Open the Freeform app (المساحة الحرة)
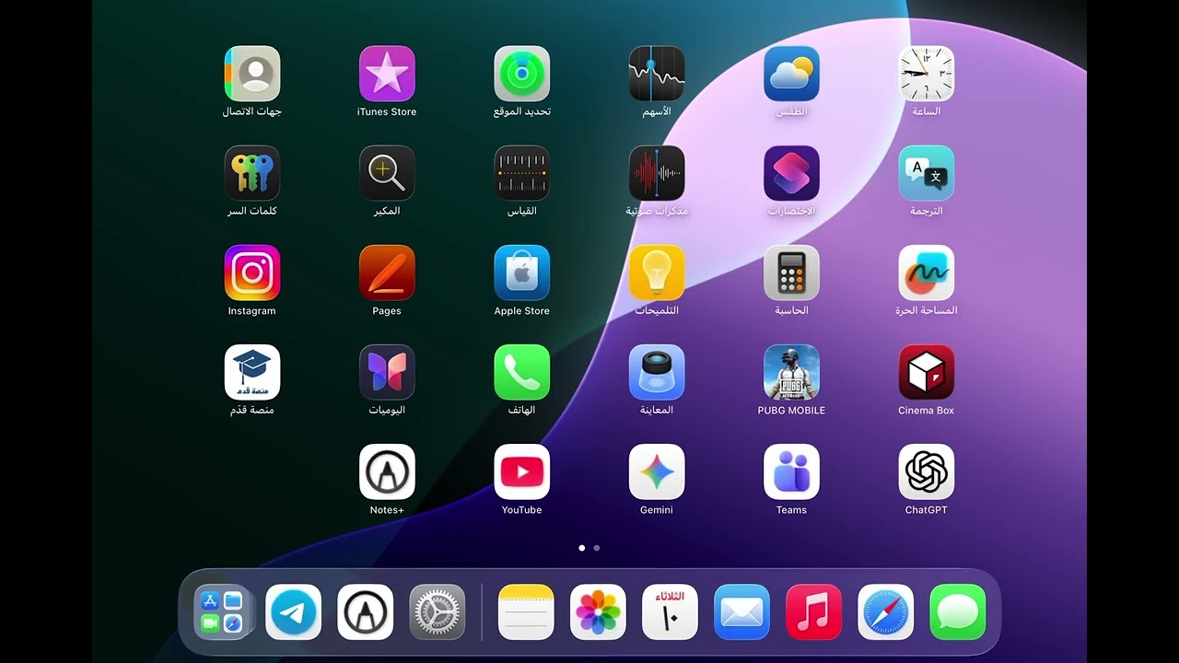This screenshot has height=663, width=1179. pos(927,273)
